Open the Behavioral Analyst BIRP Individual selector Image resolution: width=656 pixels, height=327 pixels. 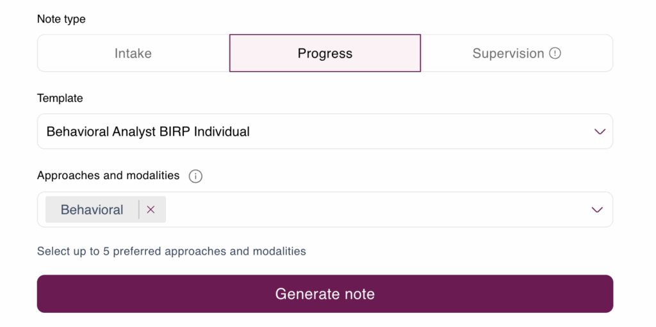point(325,131)
